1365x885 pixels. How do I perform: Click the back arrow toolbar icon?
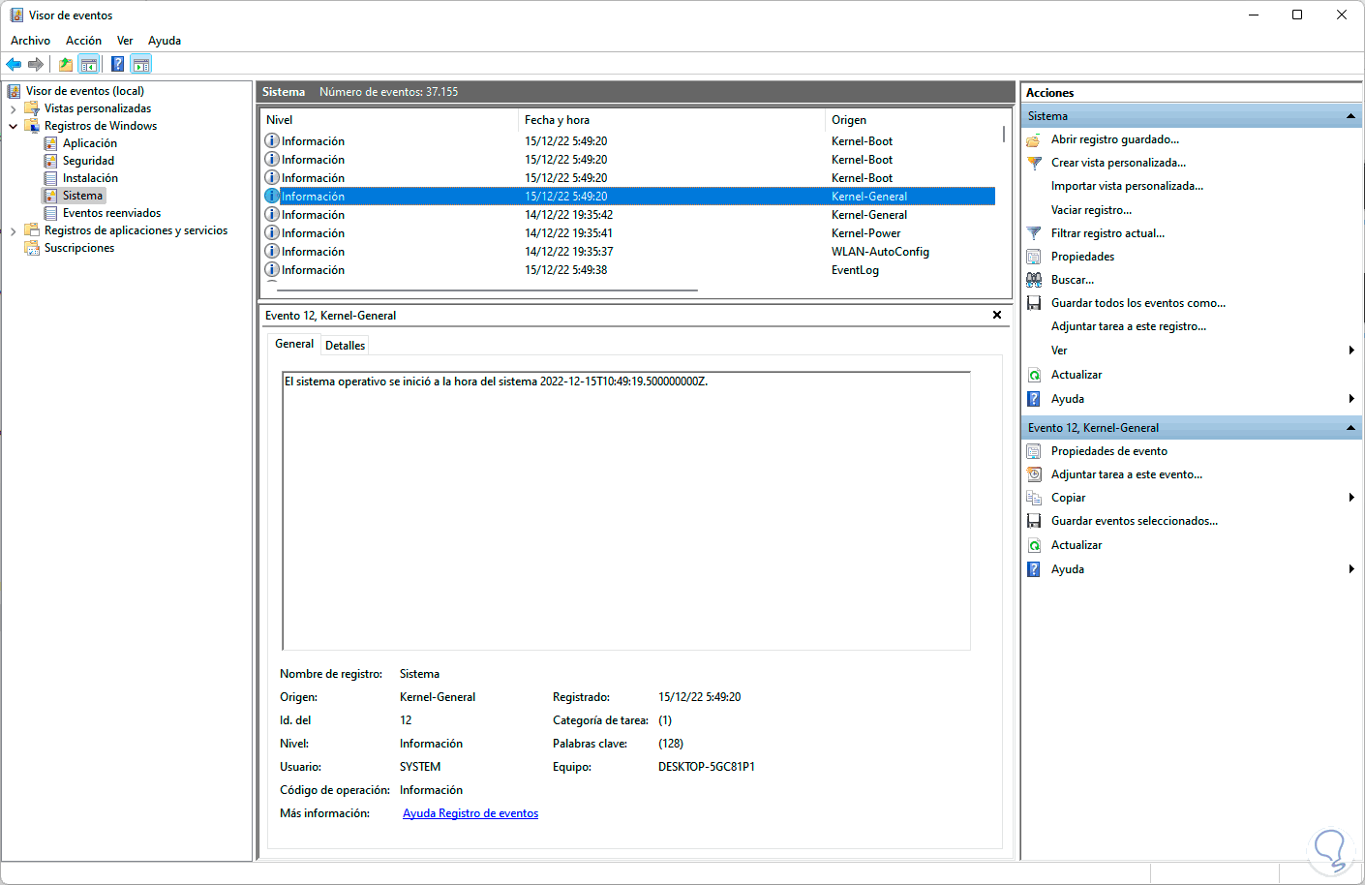coord(14,65)
